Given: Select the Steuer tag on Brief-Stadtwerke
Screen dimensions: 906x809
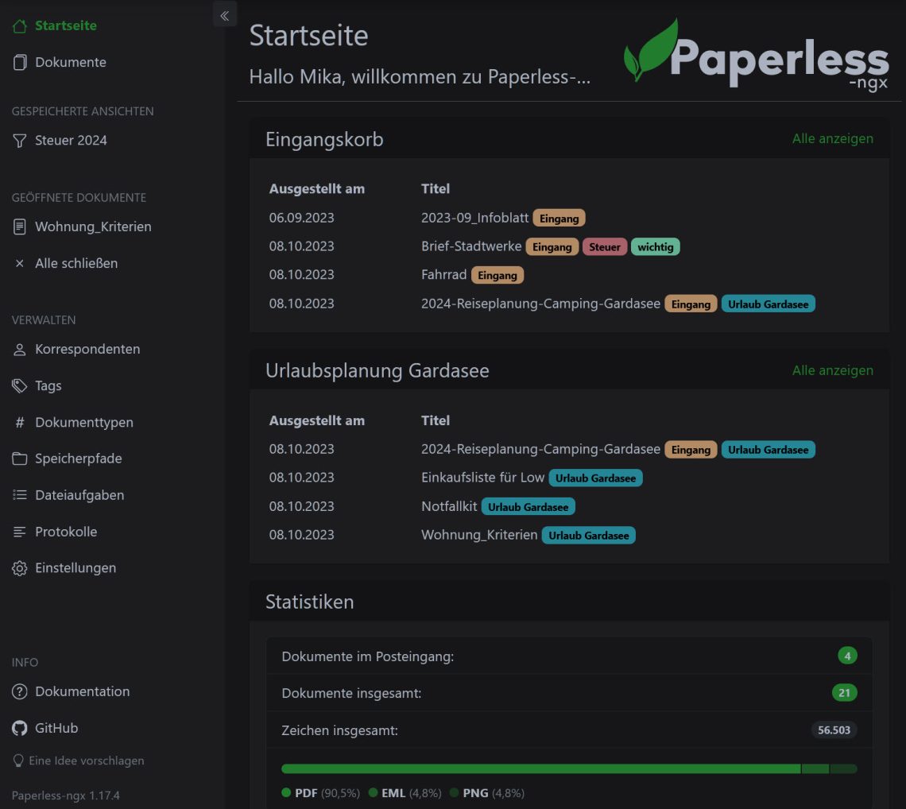Looking at the screenshot, I should [605, 246].
